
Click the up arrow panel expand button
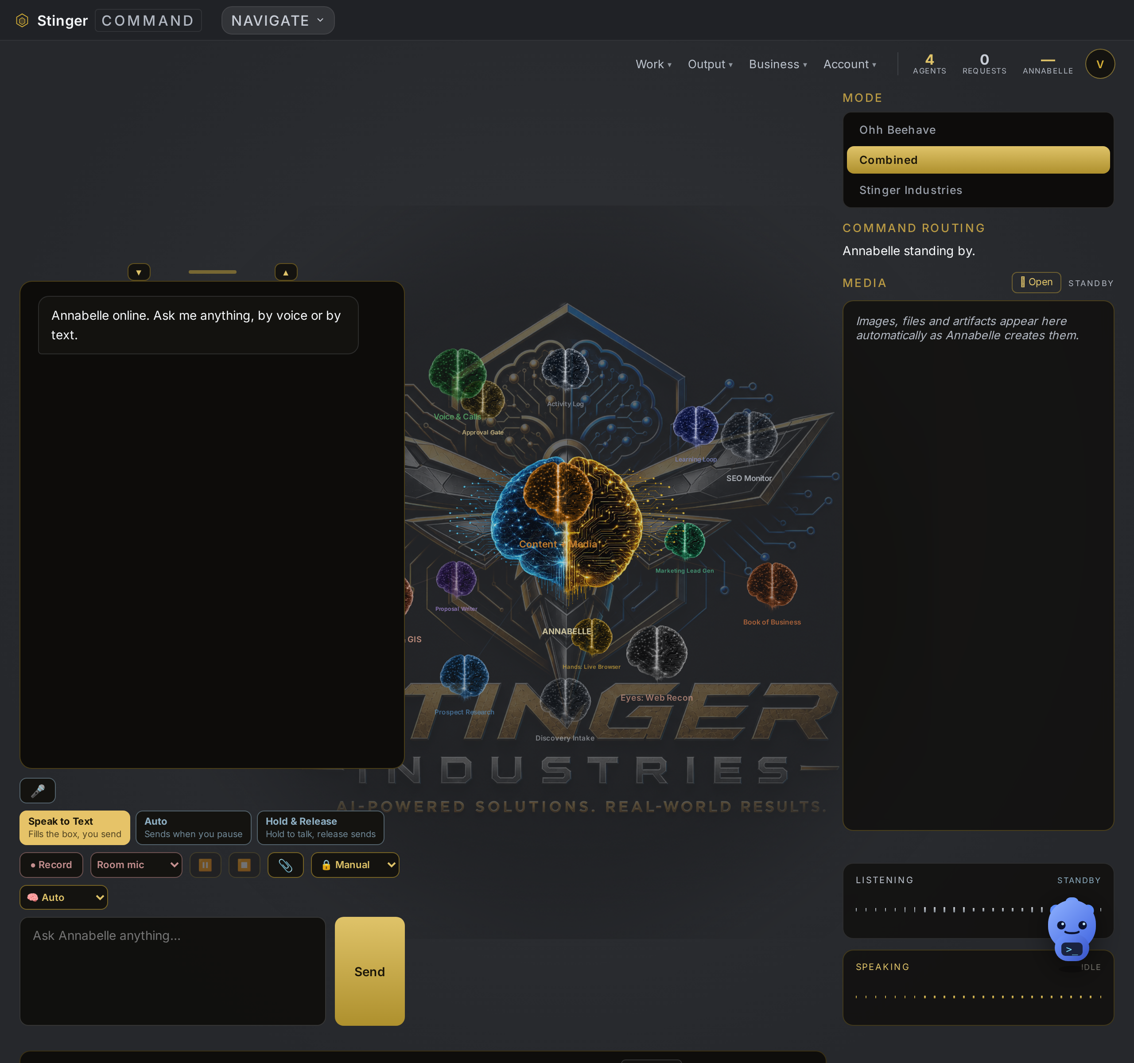286,272
